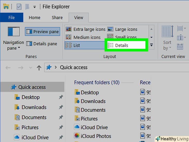This screenshot has height=142, width=189.
Task: Click the pin icon next to sidebar iCloud Drive
Action: [61, 137]
